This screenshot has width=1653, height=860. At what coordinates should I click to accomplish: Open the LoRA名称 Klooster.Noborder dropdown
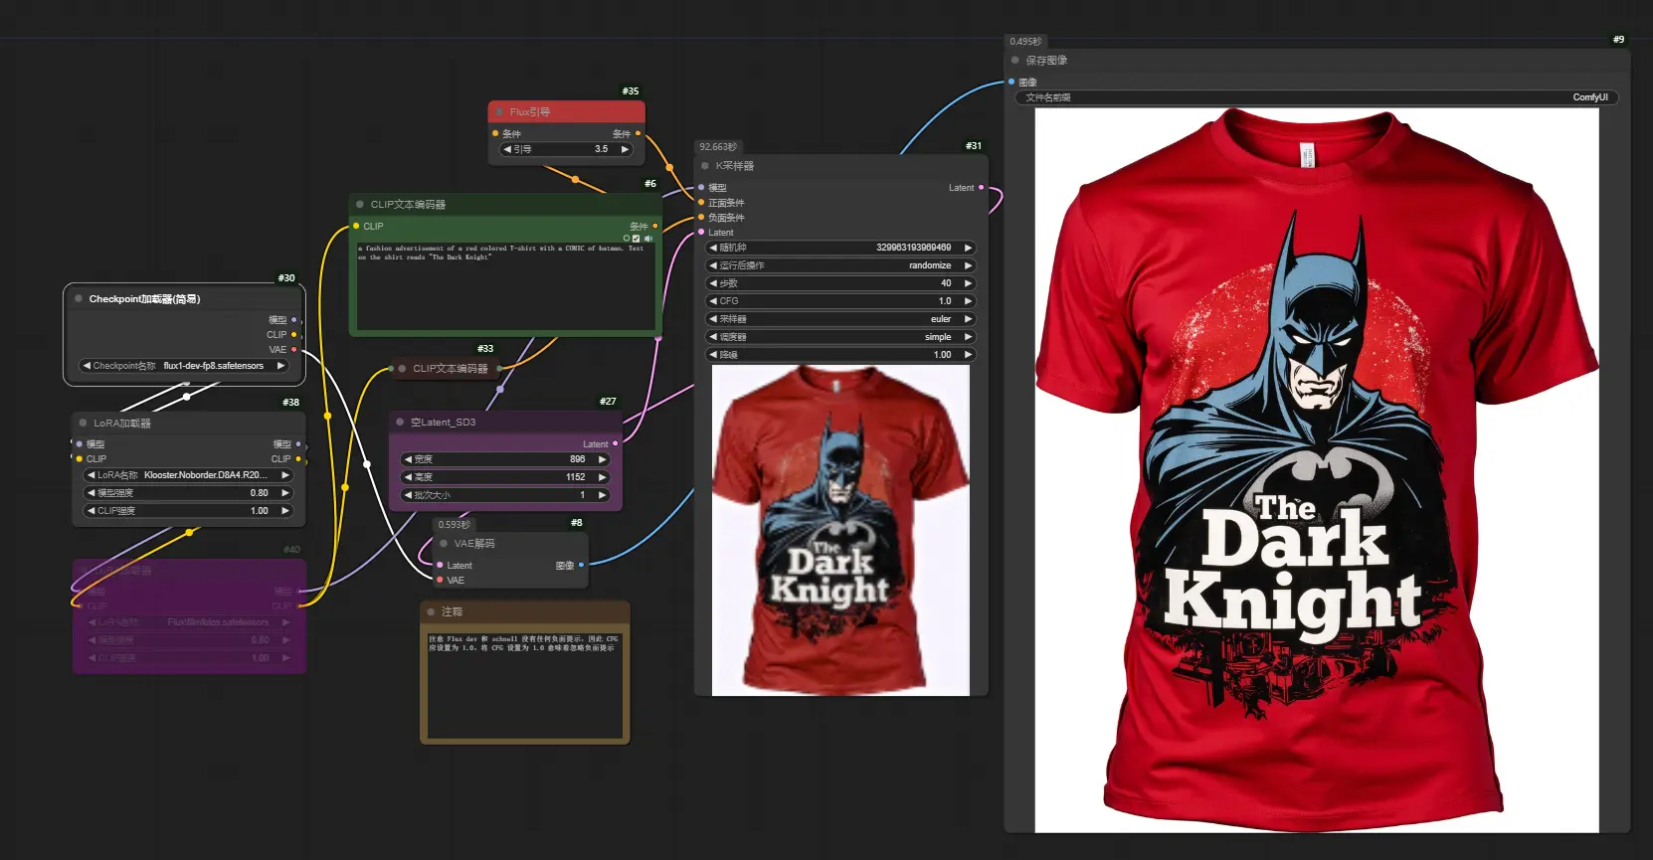point(188,475)
